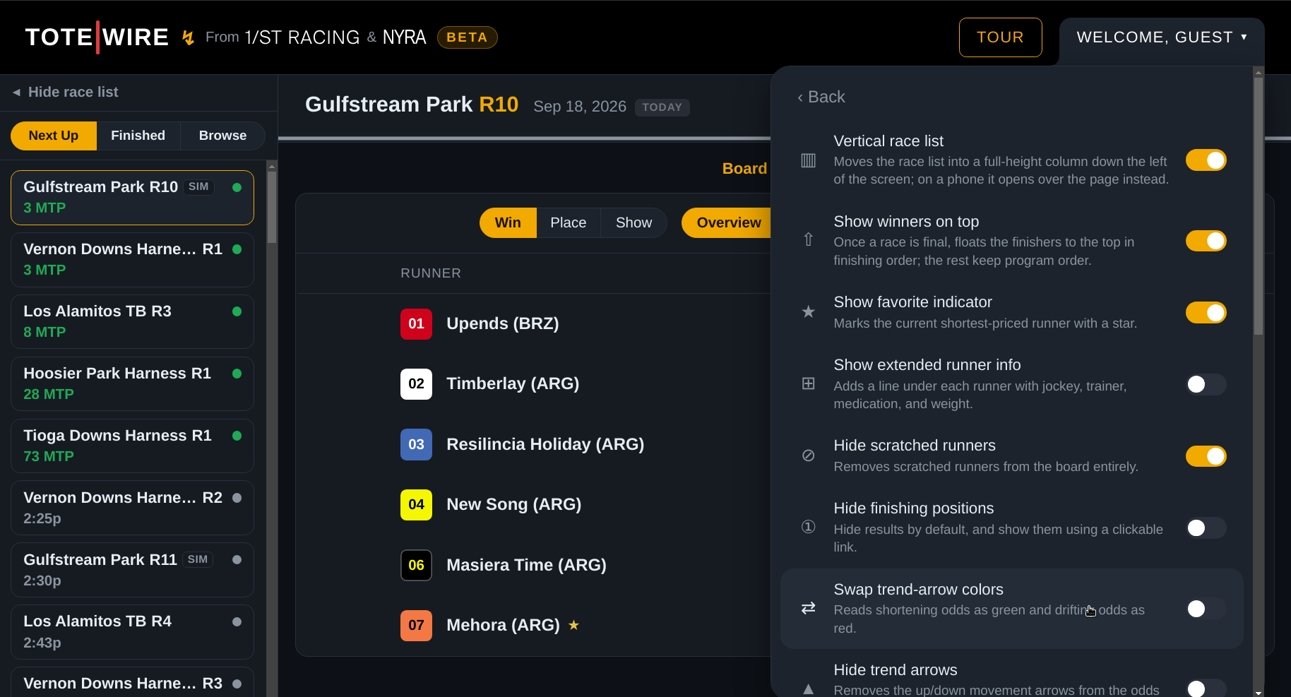1291x697 pixels.
Task: Open Vernon Downs Harness R1 race card
Action: tap(132, 260)
